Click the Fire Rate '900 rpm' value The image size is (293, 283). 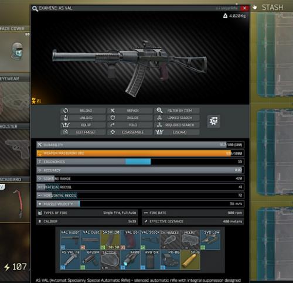pyautogui.click(x=235, y=213)
